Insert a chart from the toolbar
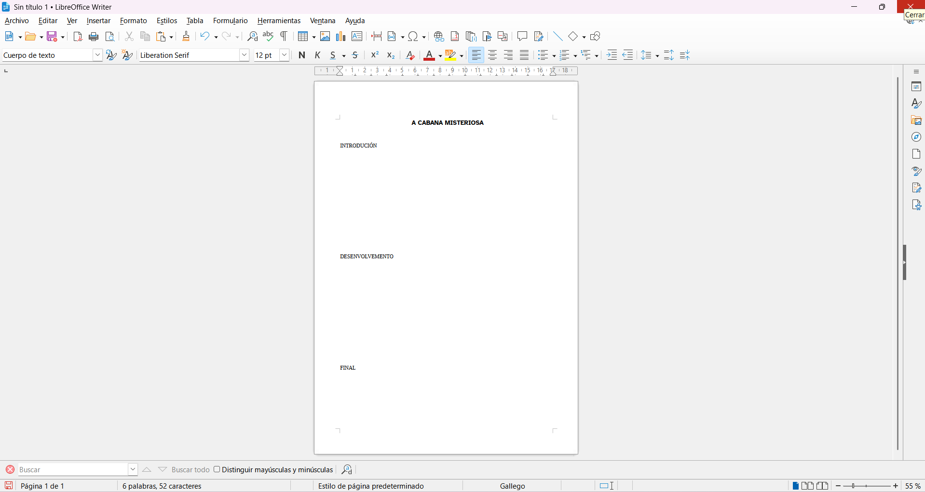 point(341,37)
